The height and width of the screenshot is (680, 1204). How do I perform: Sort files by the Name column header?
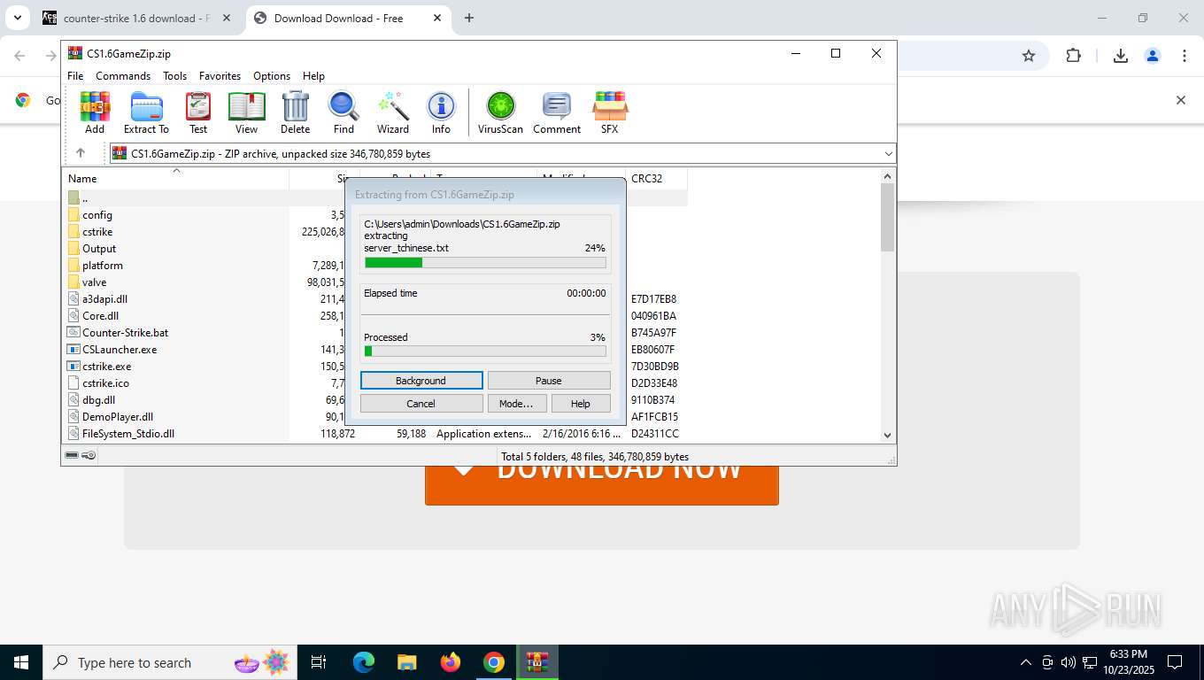tap(175, 178)
